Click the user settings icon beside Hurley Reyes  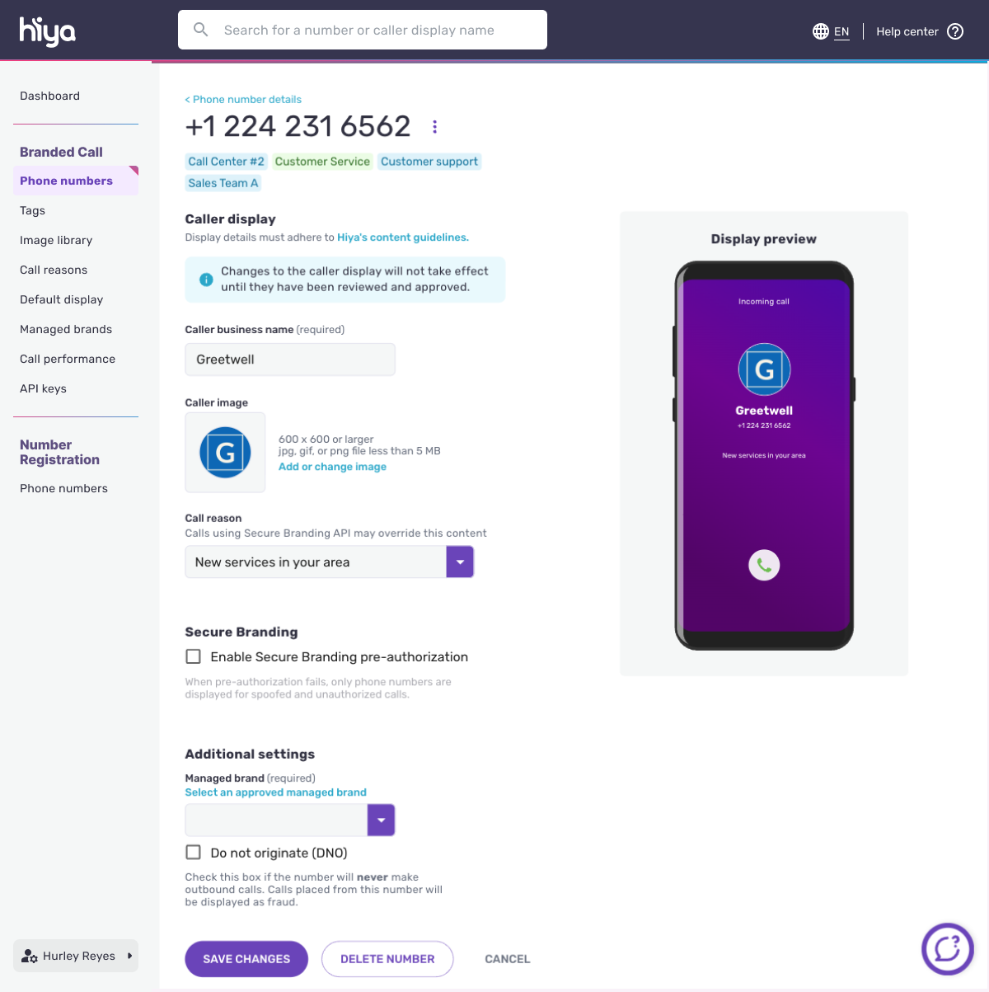click(x=30, y=956)
